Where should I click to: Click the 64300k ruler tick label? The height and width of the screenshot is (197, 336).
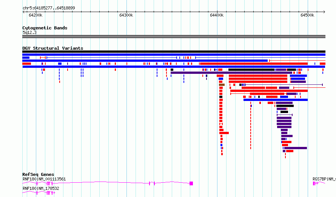tap(126, 15)
